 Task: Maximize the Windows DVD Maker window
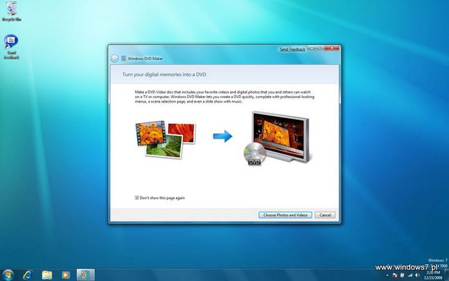320,48
